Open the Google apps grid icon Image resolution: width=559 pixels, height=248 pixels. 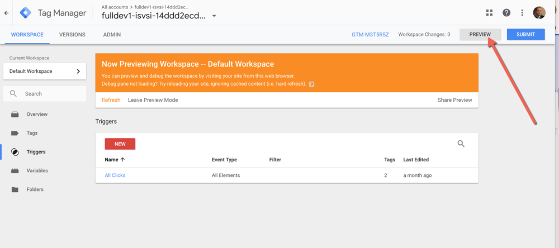489,13
